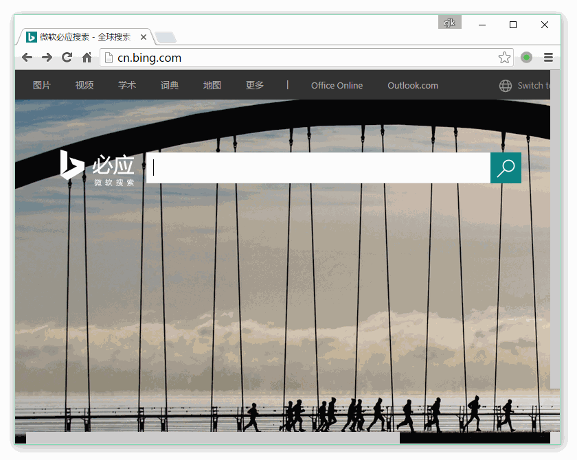Open the 图片 images section

point(42,85)
